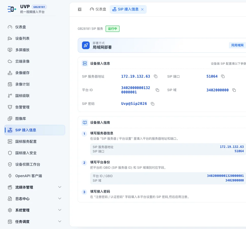Open 国标接入安全 shield icon
246x229 pixels.
click(10, 153)
